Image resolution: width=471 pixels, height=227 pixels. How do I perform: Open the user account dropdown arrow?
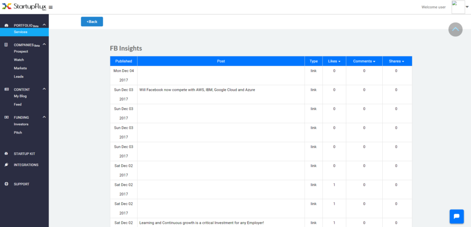click(467, 6)
